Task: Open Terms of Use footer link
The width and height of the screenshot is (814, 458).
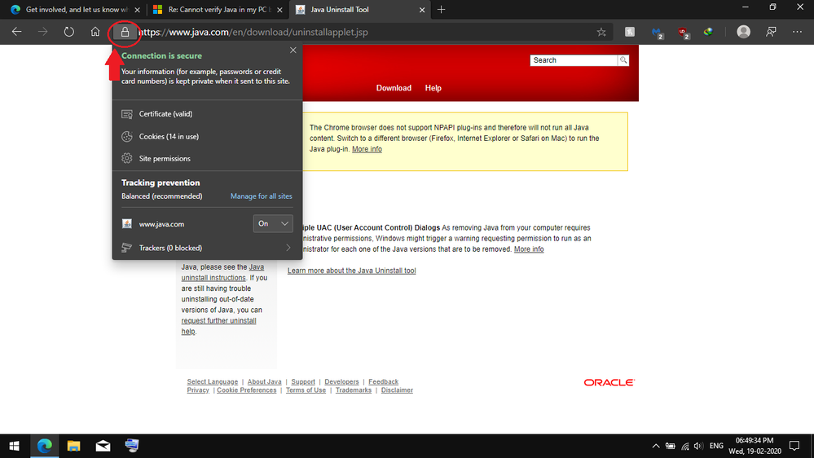Action: point(306,390)
